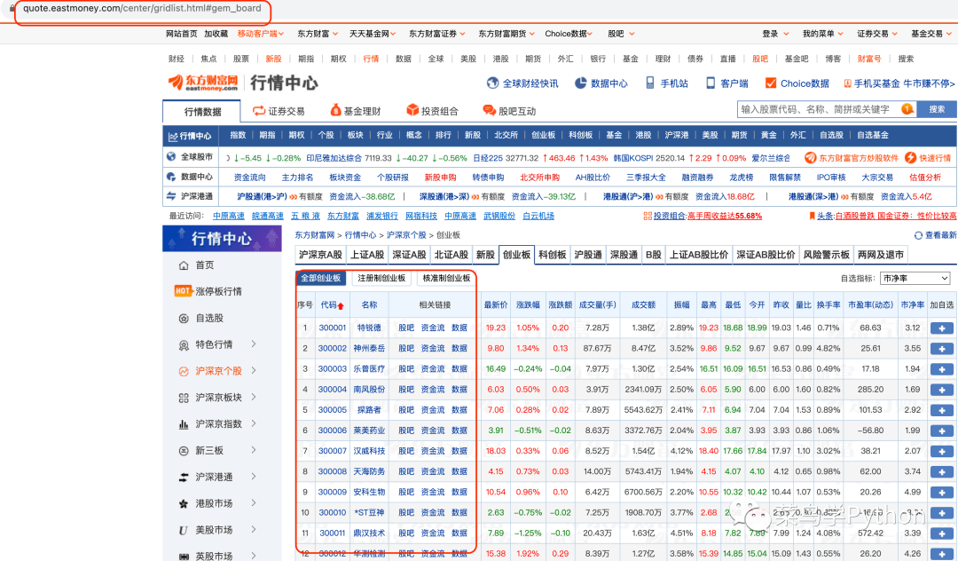Add 特锐德 to watchlist with plus button
The height and width of the screenshot is (561, 958).
click(x=942, y=328)
